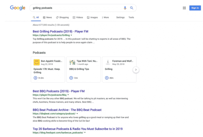Open Top 20 Barbecue Podcasts result
Screen dimensions: 203x137
coord(78,129)
